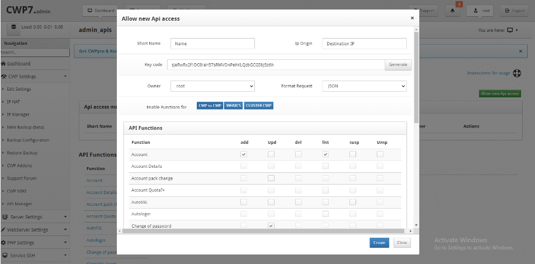Expand PHP Settings menu in sidebar

tap(35, 243)
